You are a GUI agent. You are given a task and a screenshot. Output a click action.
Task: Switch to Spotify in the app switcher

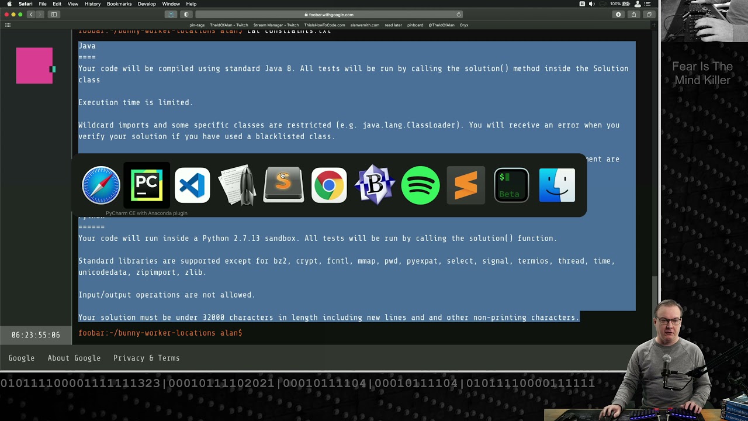(420, 185)
